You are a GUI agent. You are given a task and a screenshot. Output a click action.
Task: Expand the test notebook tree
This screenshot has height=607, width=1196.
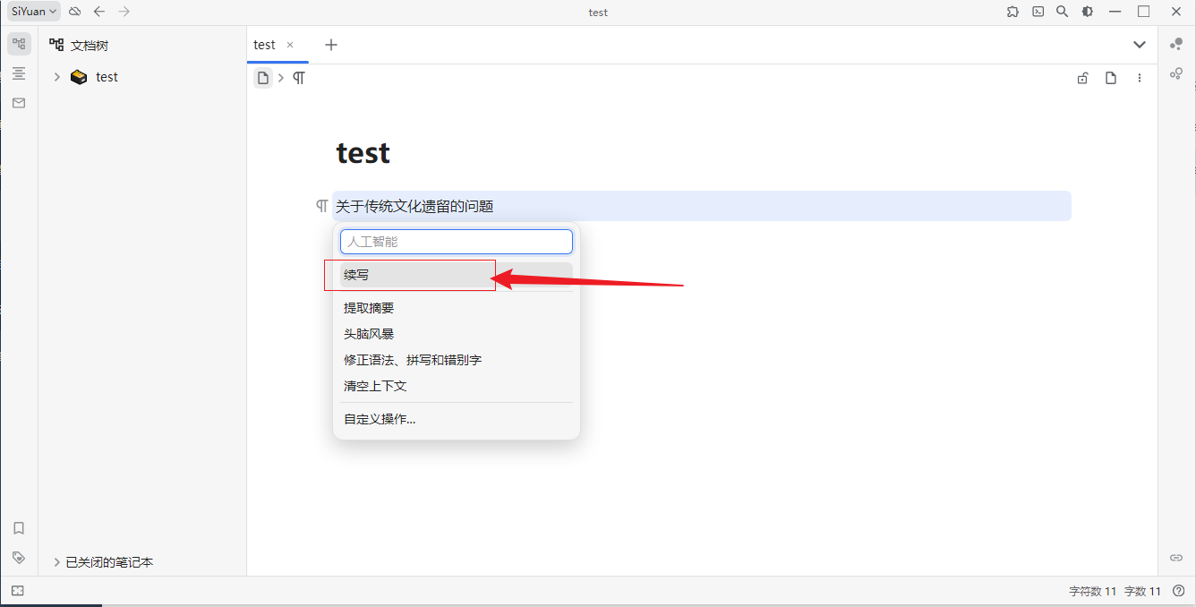tap(57, 77)
